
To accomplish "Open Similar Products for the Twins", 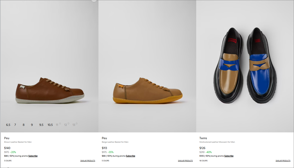I will [283, 161].
